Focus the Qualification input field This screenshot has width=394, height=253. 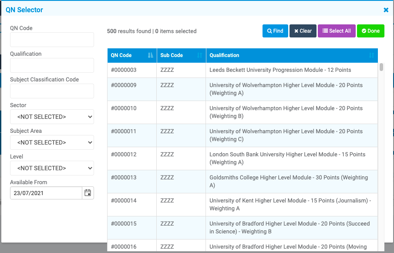pos(52,65)
